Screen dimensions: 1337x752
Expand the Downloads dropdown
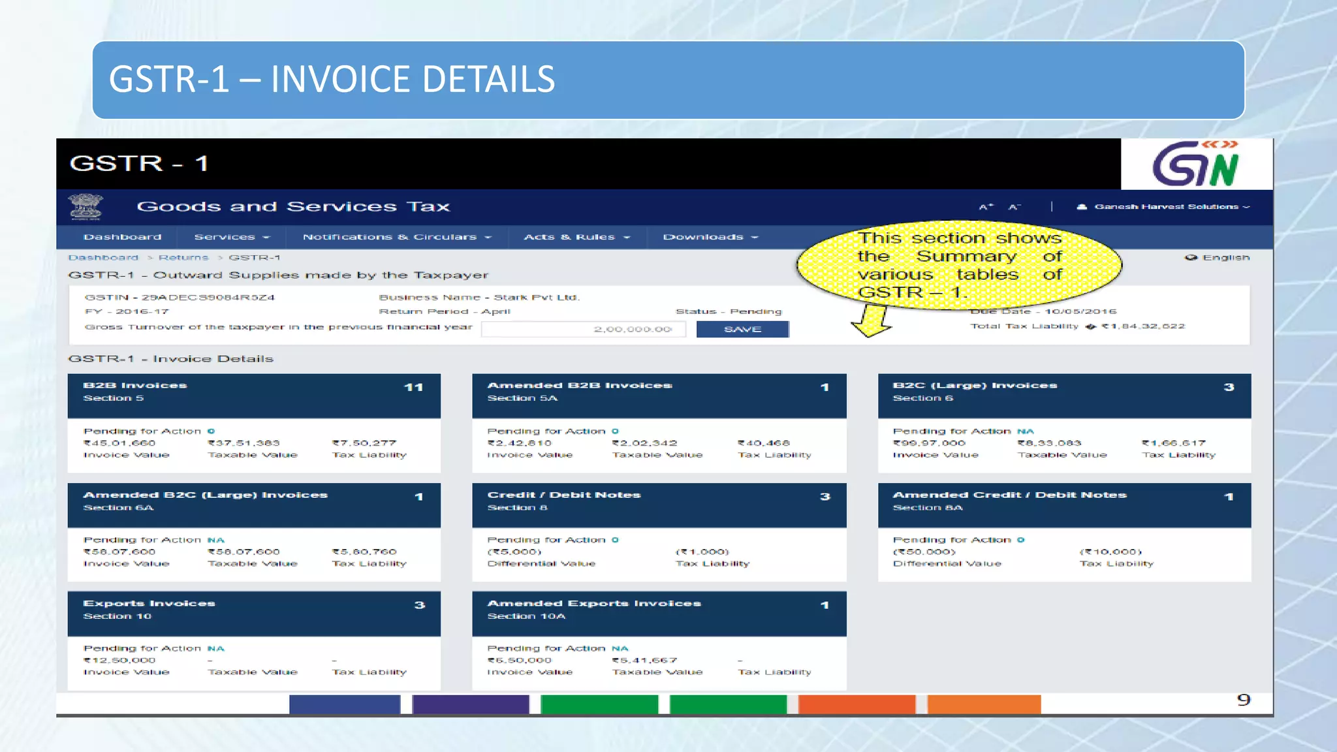[710, 237]
